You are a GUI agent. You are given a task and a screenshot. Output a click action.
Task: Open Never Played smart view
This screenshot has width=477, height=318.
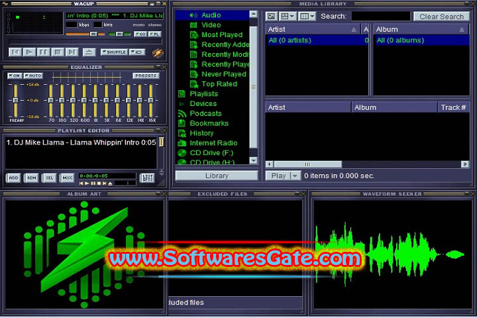(224, 74)
